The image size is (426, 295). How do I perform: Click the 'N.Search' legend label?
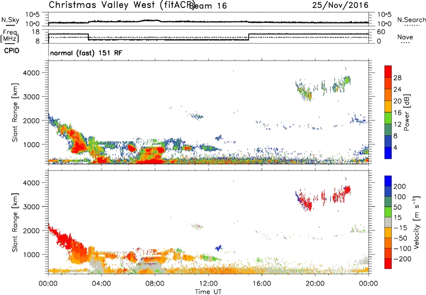point(412,20)
